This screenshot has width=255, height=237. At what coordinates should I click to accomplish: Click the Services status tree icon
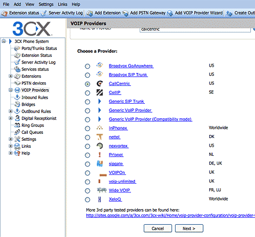click(x=17, y=69)
